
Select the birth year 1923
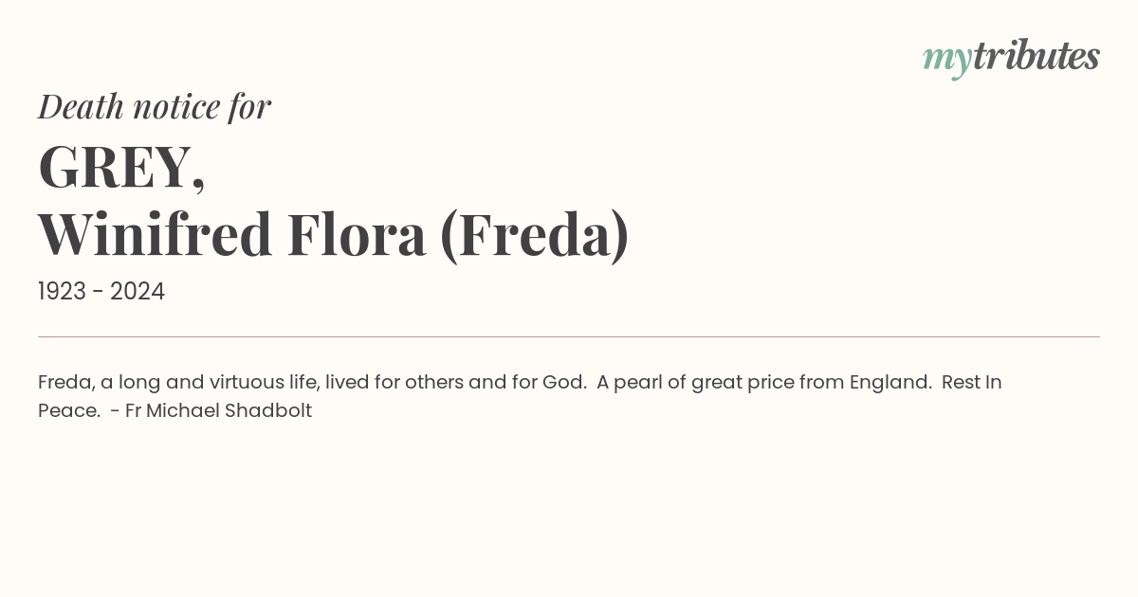63,292
